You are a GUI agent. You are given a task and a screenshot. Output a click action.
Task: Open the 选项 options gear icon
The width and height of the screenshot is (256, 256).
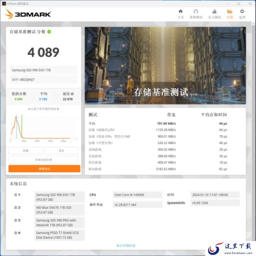242,14
